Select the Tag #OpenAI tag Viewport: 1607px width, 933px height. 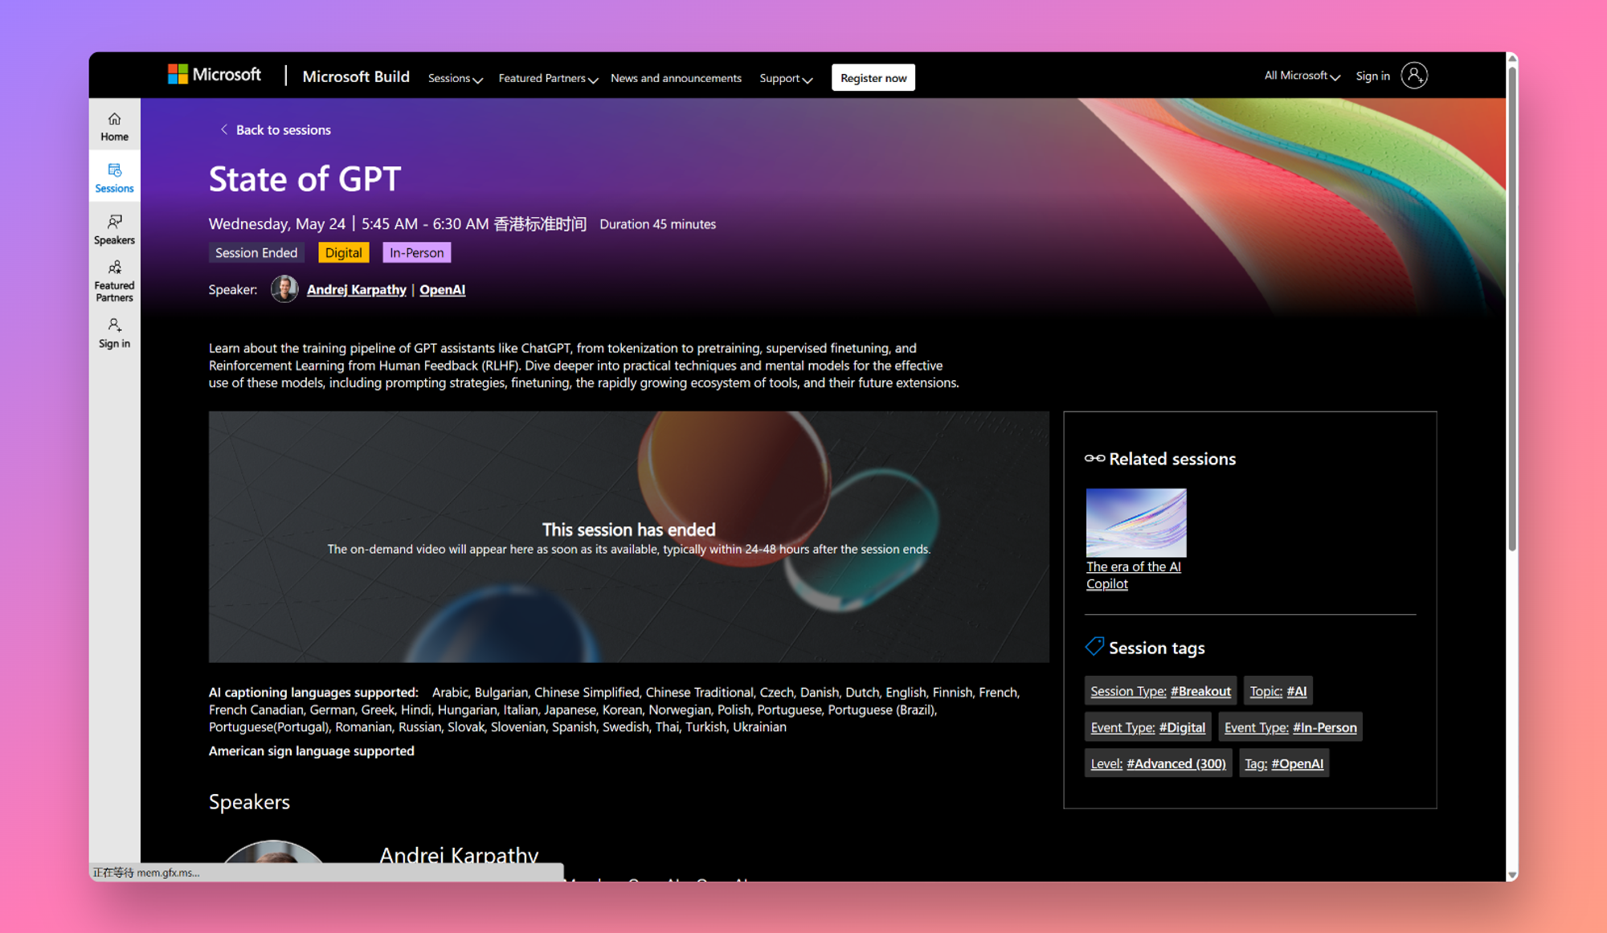[1283, 763]
